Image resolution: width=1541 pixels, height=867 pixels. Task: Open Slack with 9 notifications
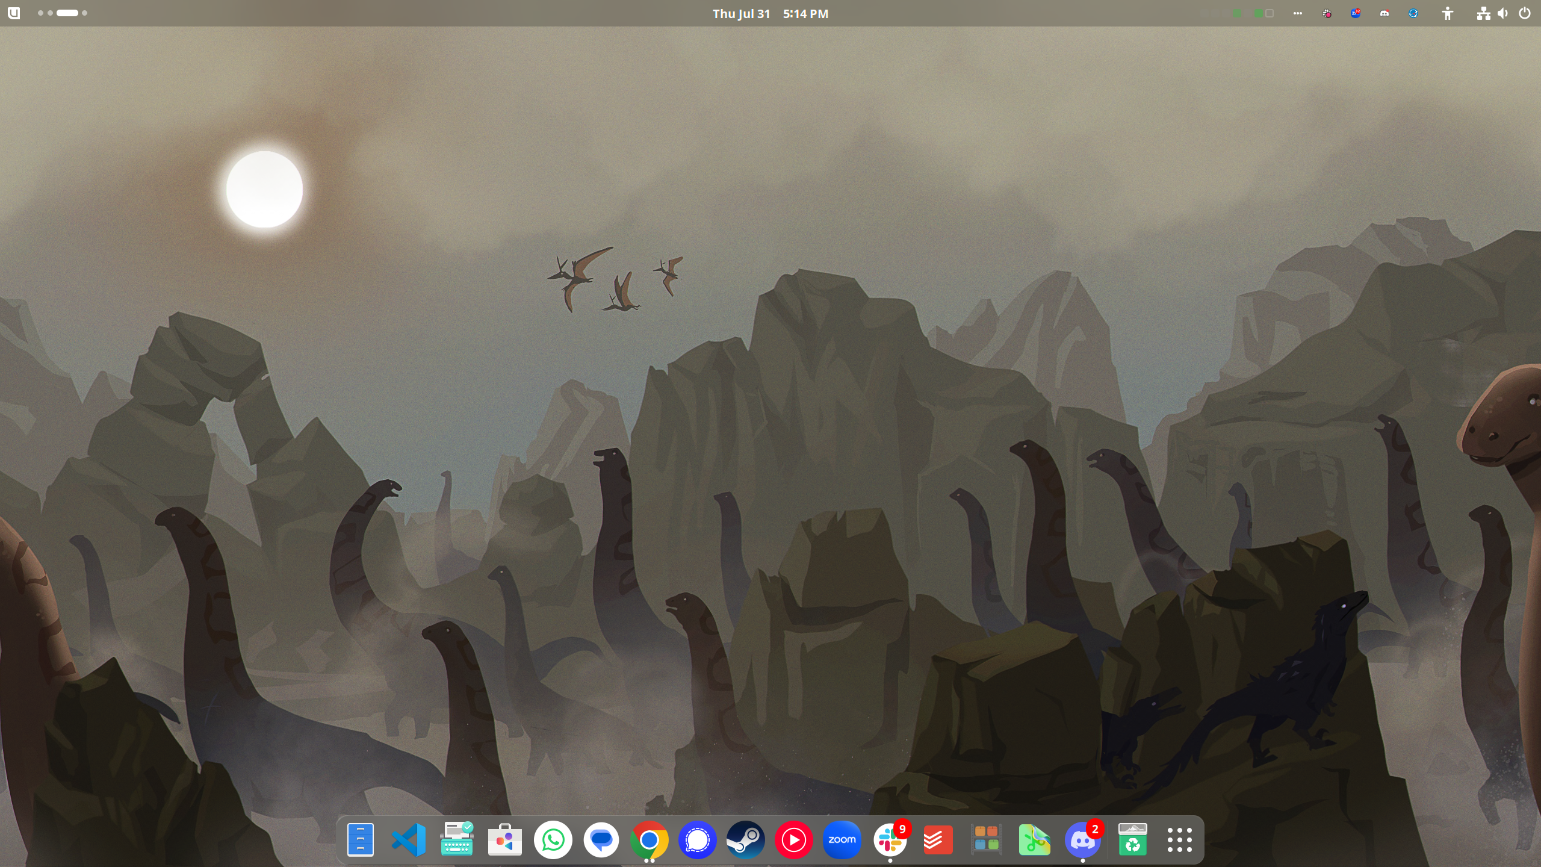[x=890, y=839]
